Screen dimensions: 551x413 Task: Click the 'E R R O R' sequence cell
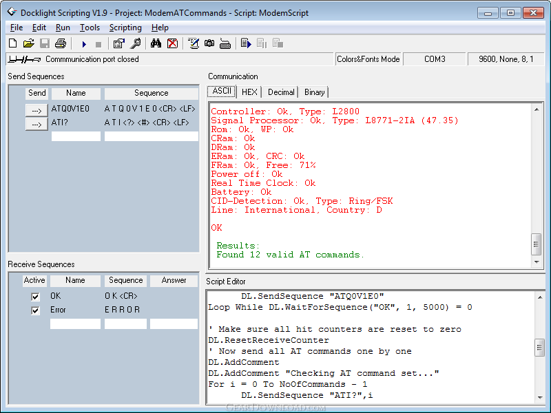(x=123, y=310)
